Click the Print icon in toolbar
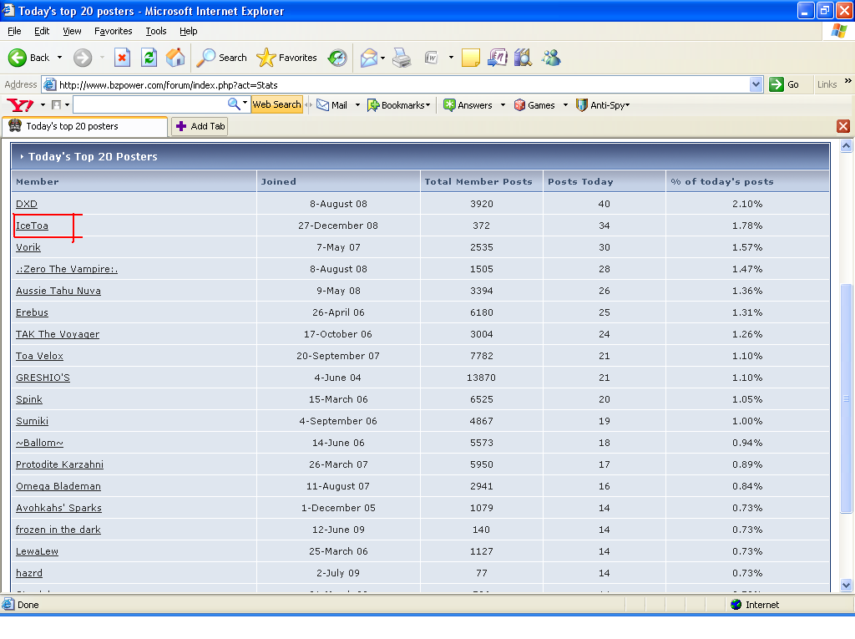 click(402, 58)
